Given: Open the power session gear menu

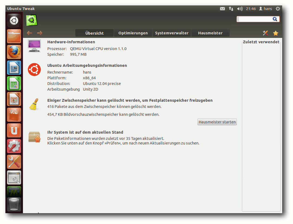Looking at the screenshot, I should click(278, 9).
